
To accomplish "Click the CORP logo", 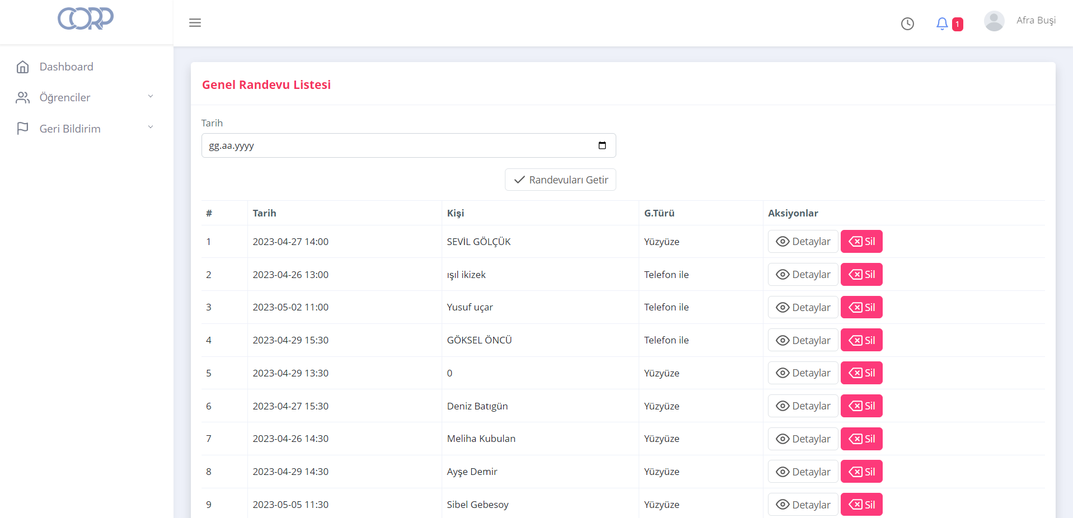I will 86,18.
